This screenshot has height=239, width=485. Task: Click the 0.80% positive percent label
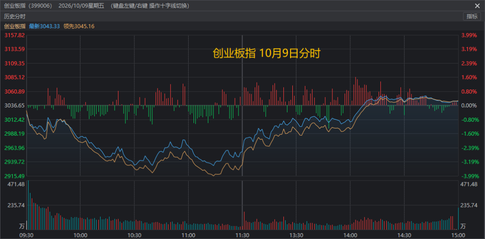[469, 92]
